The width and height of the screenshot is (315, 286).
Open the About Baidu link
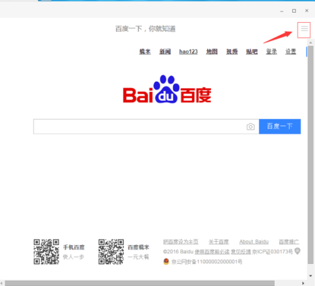pos(254,242)
